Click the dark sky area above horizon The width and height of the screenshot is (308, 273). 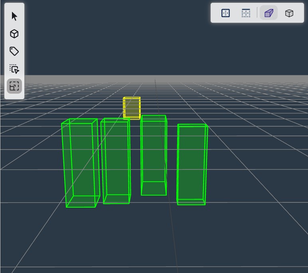point(120,40)
